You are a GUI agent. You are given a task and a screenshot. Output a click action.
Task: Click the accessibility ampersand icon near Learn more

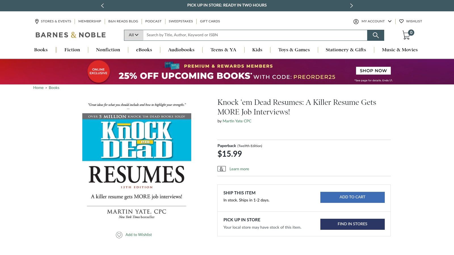tap(222, 169)
